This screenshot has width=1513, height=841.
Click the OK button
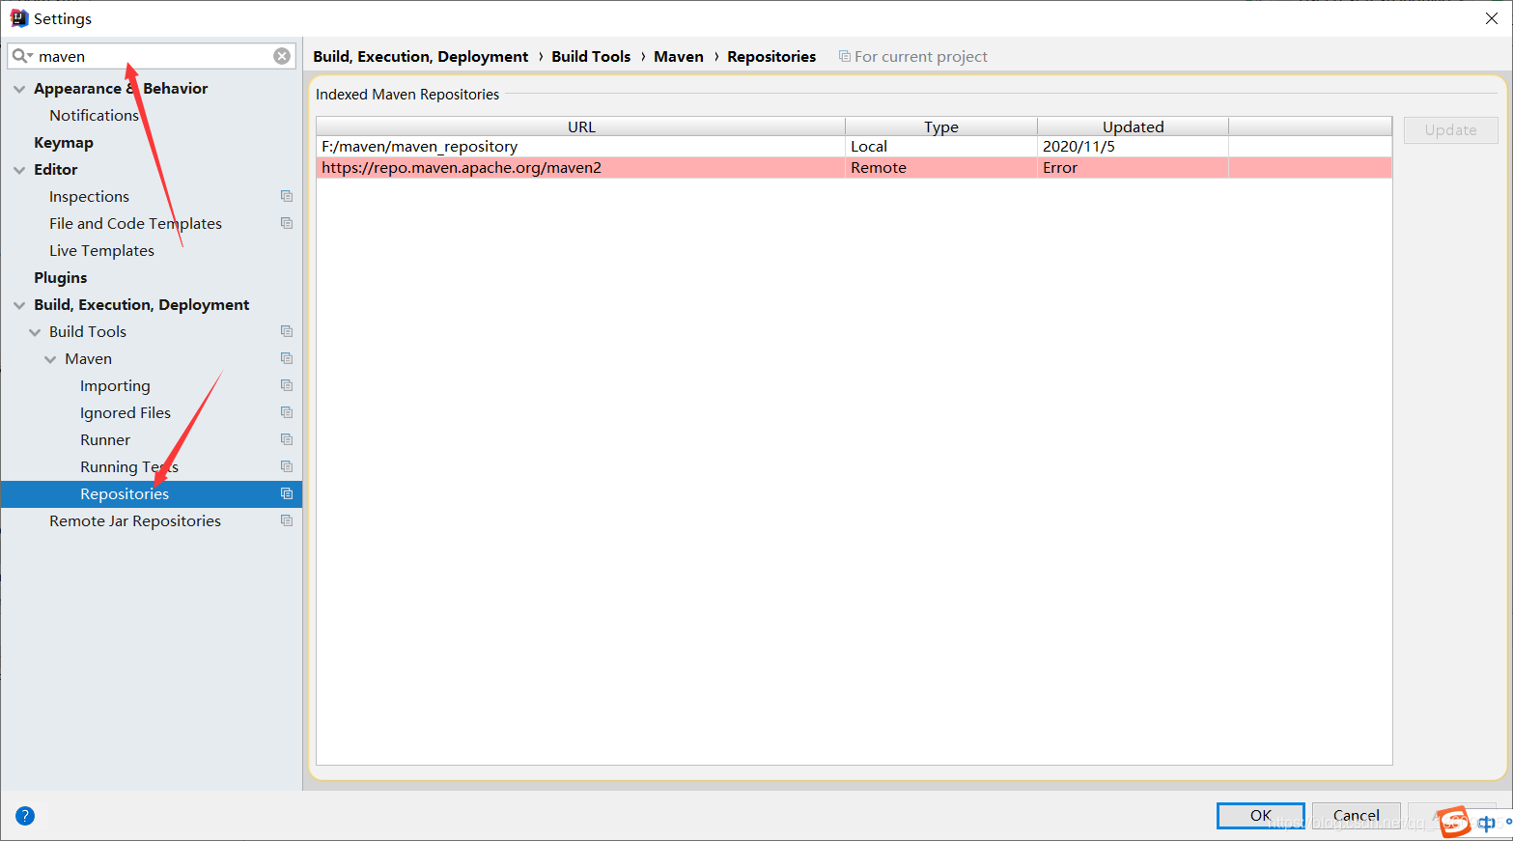pos(1261,815)
